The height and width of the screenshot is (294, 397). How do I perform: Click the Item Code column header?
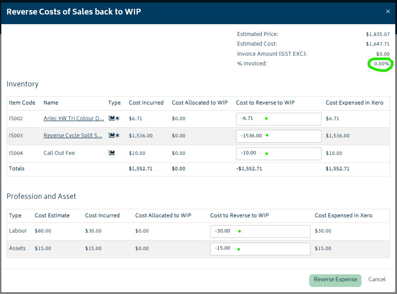pyautogui.click(x=22, y=103)
